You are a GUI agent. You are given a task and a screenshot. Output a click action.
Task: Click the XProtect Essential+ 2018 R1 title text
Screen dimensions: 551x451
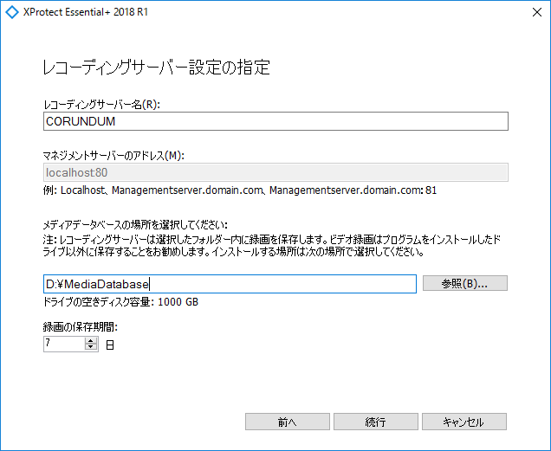pyautogui.click(x=86, y=12)
